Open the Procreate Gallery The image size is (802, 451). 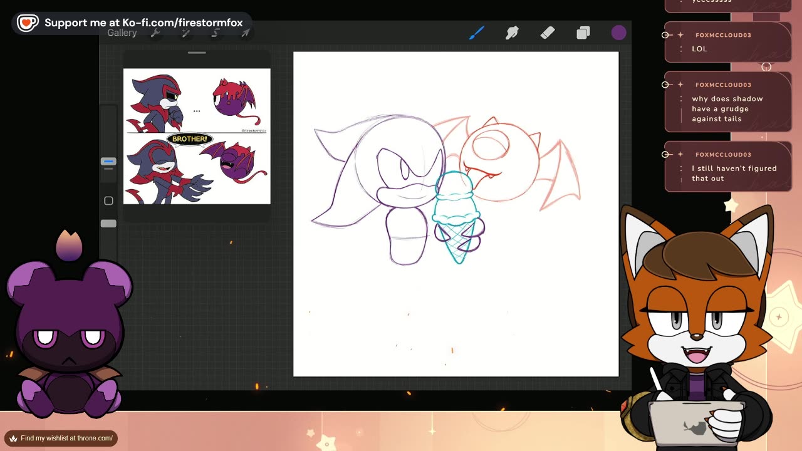coord(122,33)
